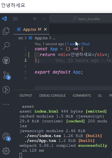The image size is (112, 158).
Task: Open Explorer view in activity bar
Action: tap(6, 31)
